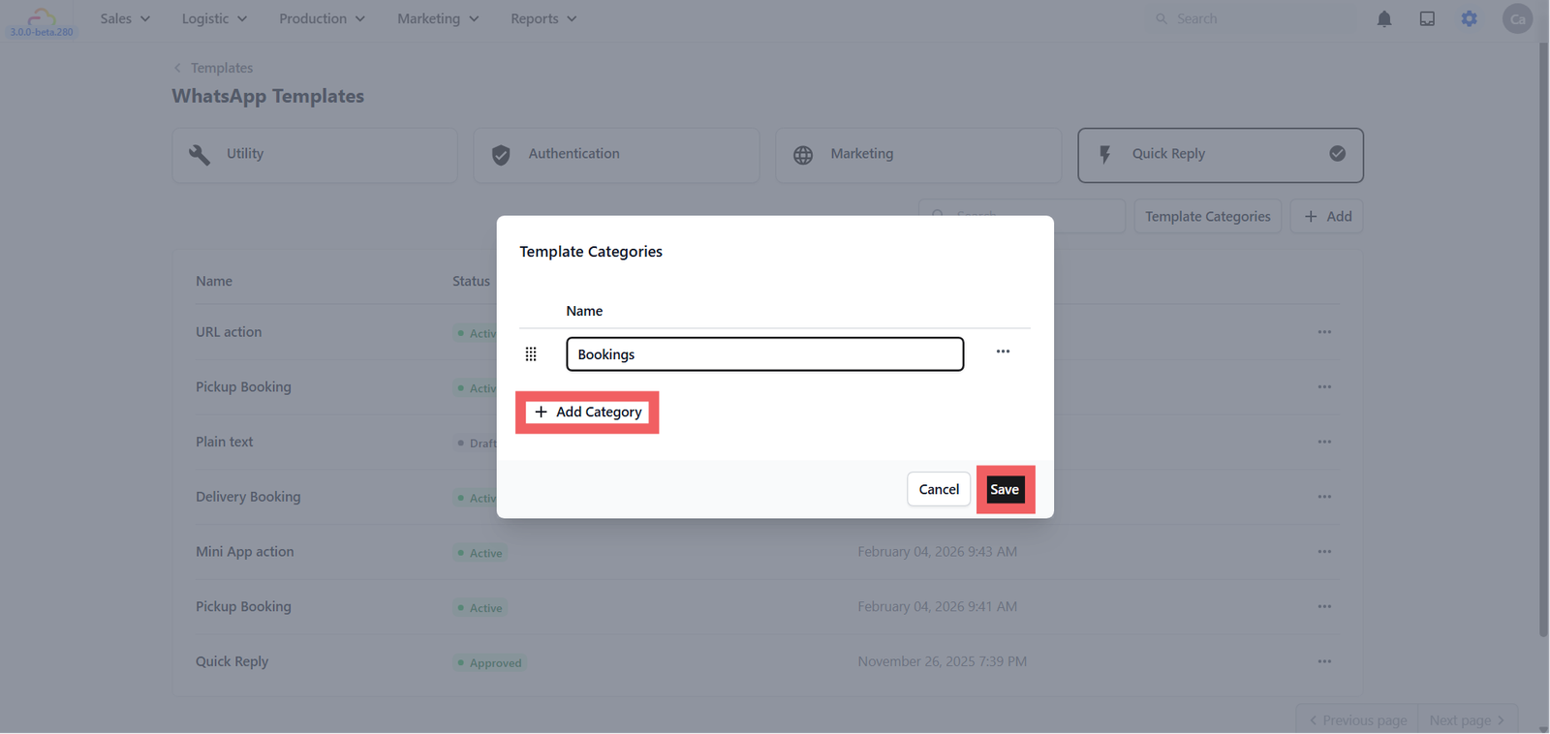Click the Approved status badge
This screenshot has height=734, width=1550.
pos(490,663)
